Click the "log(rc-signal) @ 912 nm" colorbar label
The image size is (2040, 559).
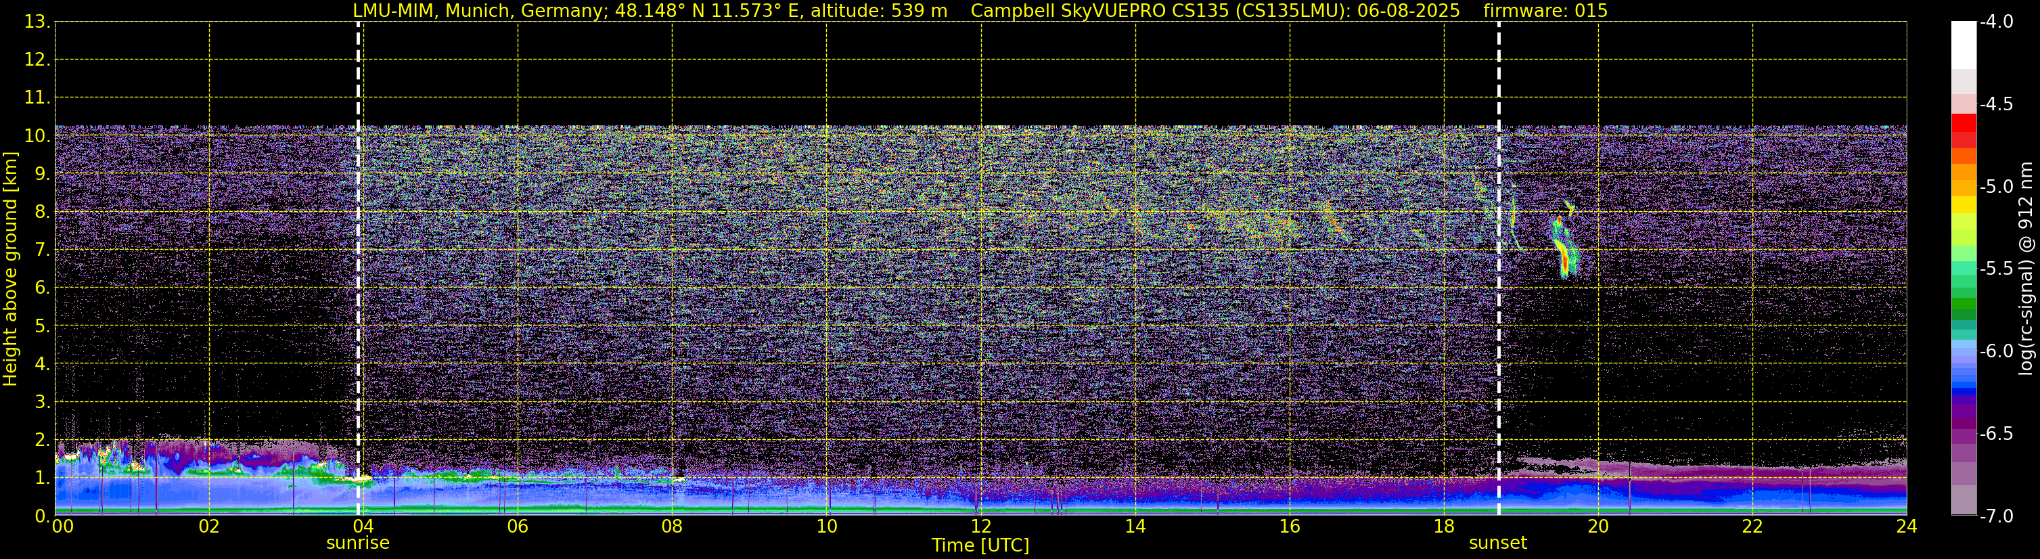[x=2026, y=269]
